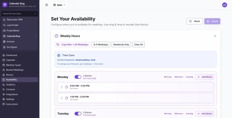Click the Contacts people icon
The image size is (232, 118).
4,89
